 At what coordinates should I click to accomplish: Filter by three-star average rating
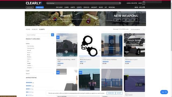coord(29,89)
